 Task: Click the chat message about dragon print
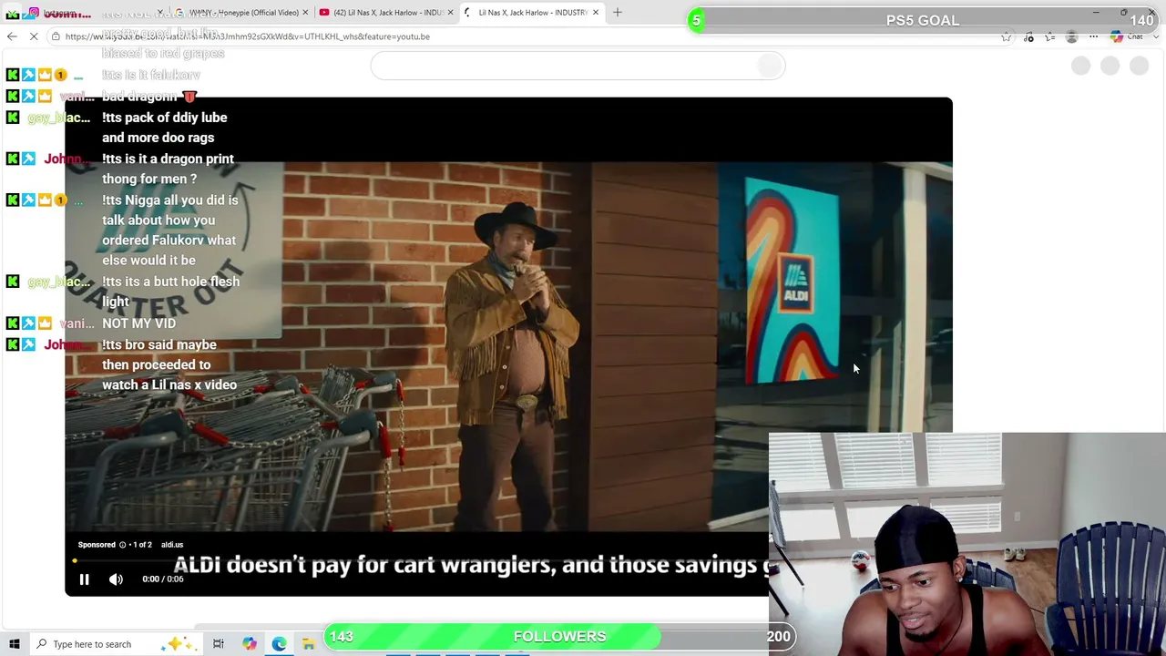pyautogui.click(x=168, y=169)
